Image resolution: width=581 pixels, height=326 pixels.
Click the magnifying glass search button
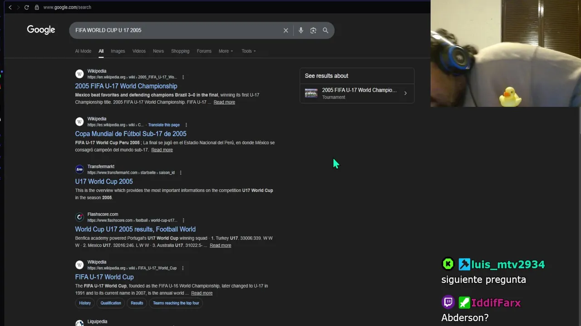[325, 30]
